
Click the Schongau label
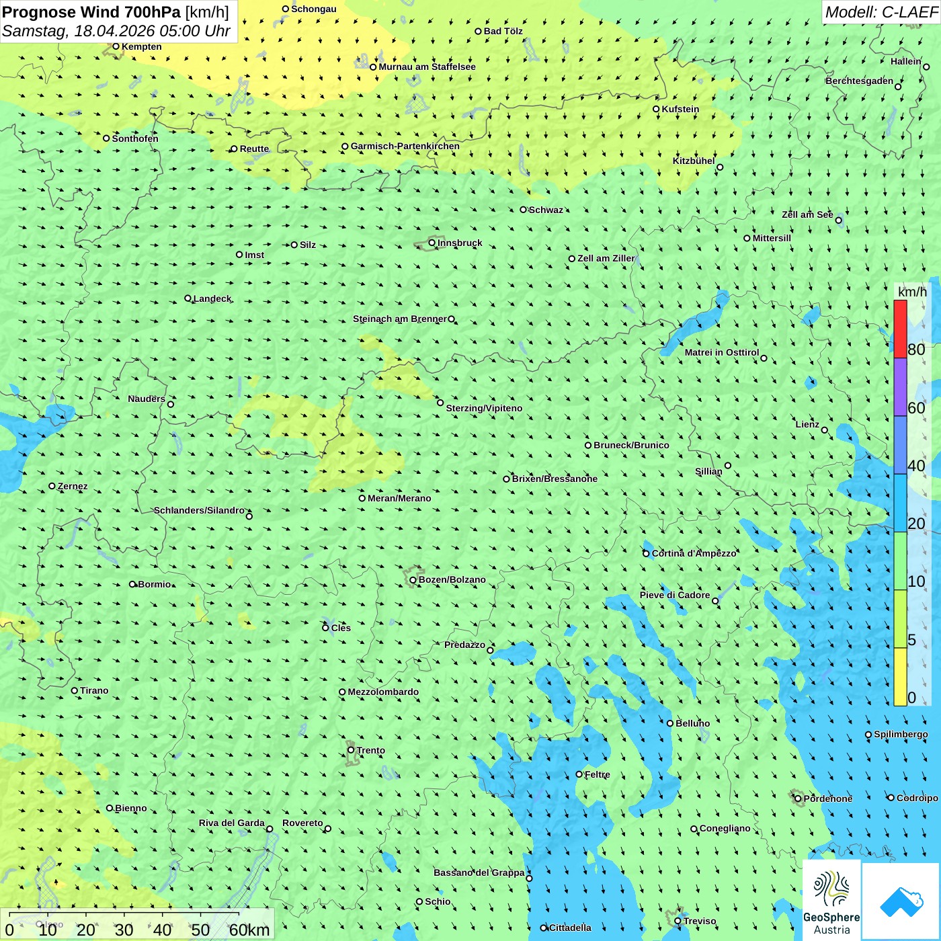(x=314, y=9)
